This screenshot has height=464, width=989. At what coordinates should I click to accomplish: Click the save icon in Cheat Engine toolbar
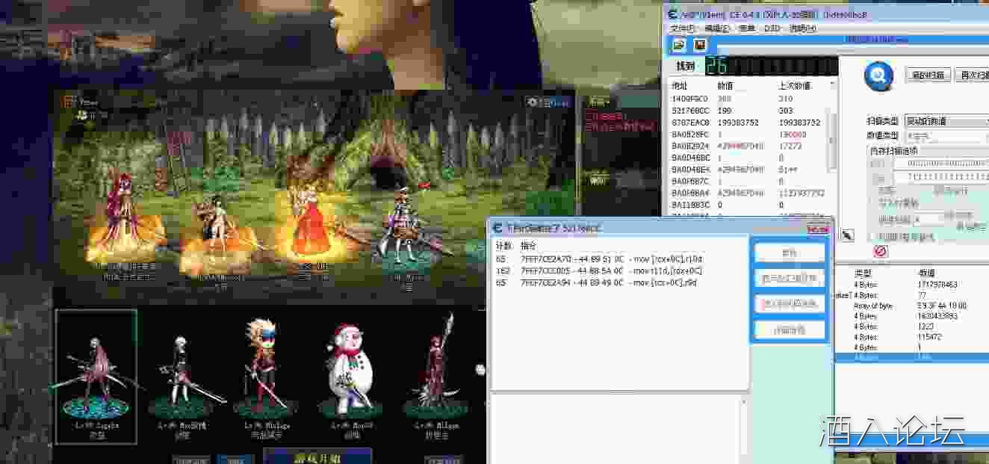(x=700, y=46)
